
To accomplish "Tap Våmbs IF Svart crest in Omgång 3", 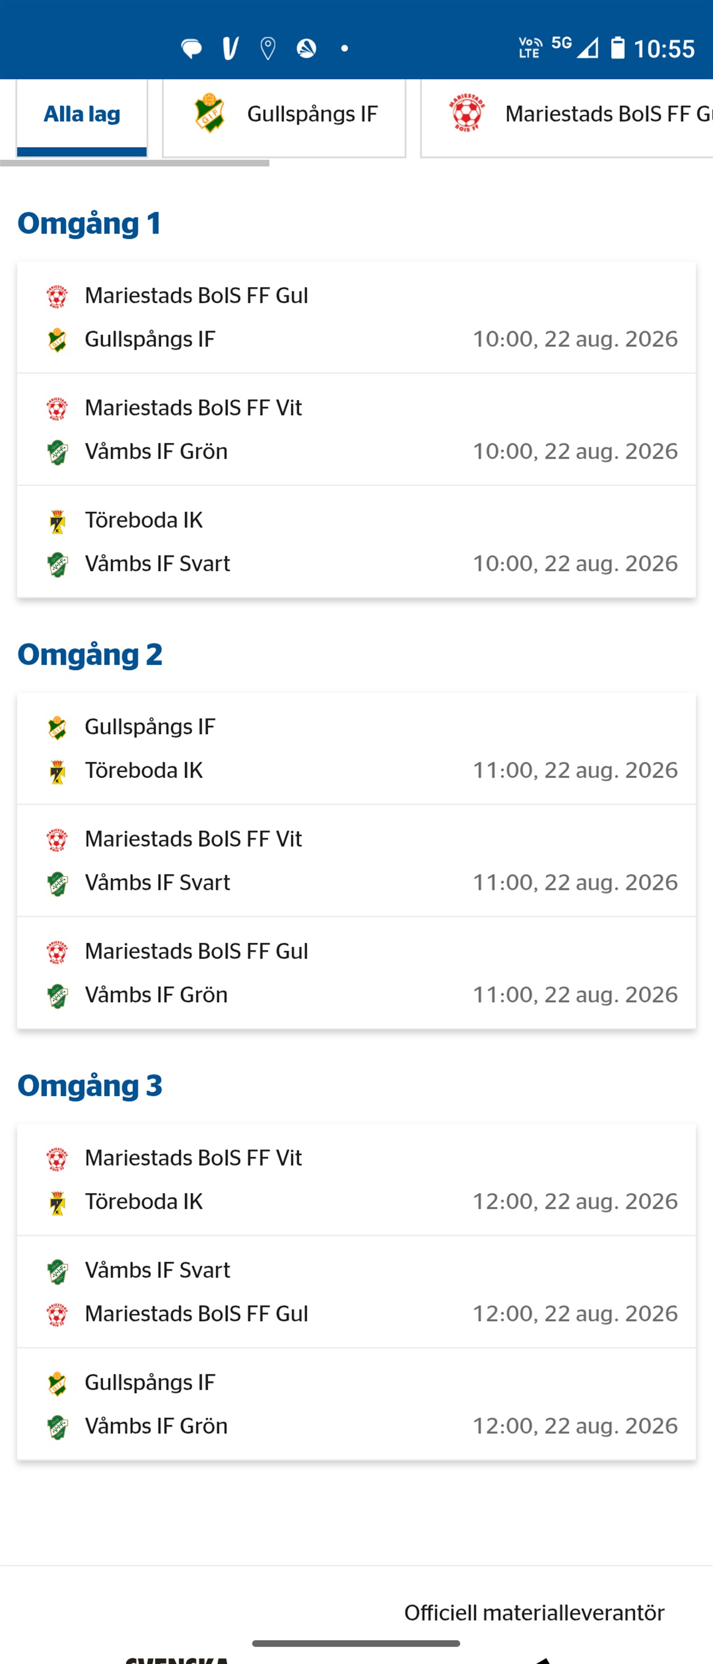I will 57,1271.
